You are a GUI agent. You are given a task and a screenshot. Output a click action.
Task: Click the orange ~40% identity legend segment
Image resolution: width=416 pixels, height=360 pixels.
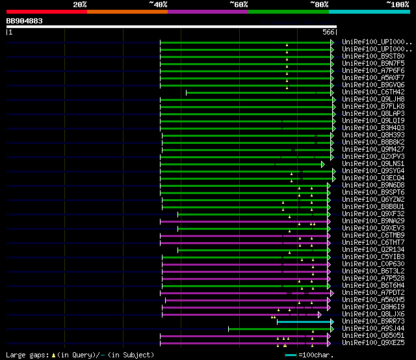127,12
